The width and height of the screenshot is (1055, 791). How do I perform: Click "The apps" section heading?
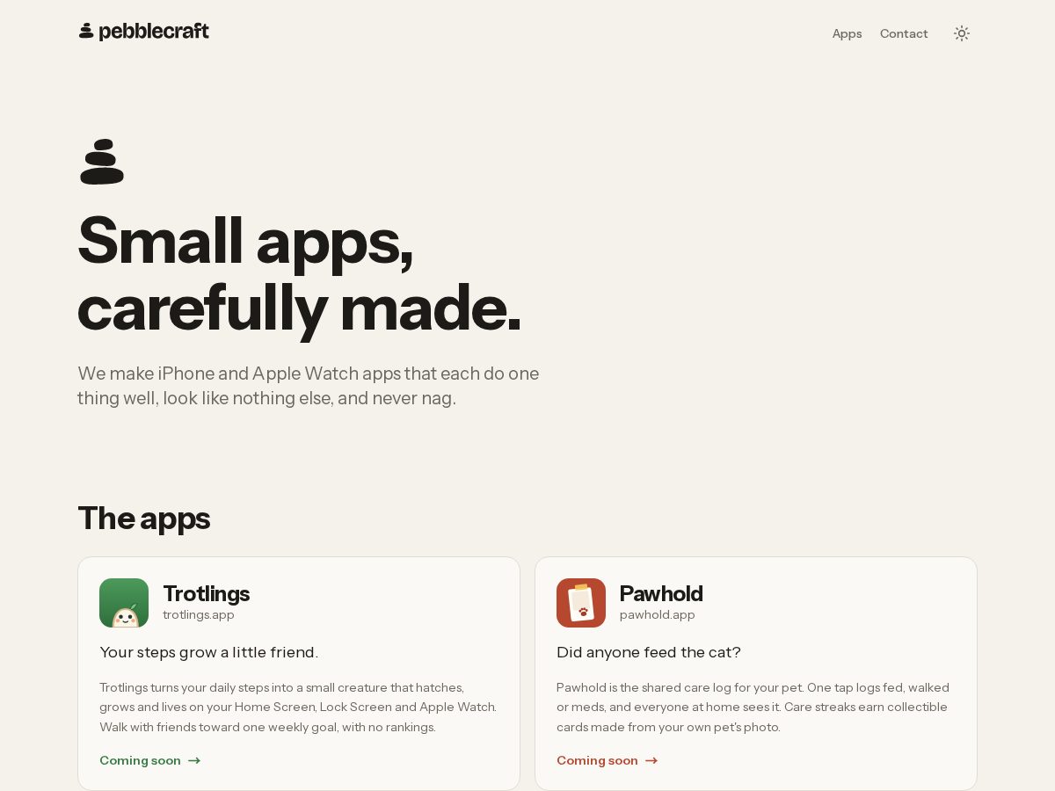(x=144, y=518)
